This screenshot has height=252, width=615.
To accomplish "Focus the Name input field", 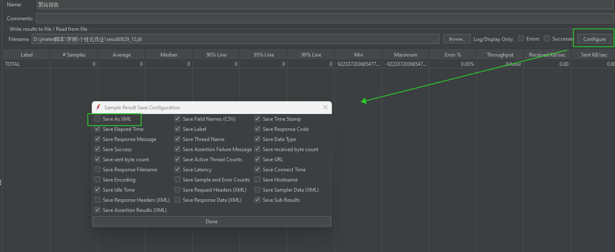I will (325, 5).
